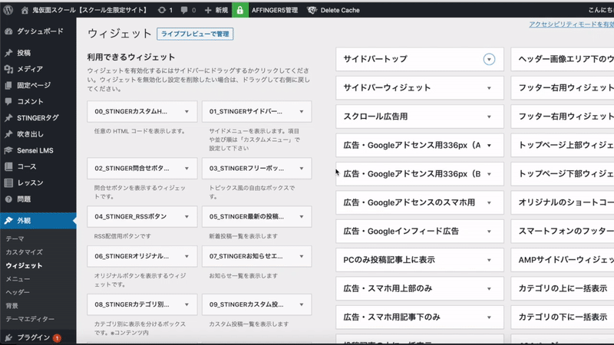614x345 pixels.
Task: Expand the 04_STINGER_RSSボタン widget
Action: pos(187,217)
